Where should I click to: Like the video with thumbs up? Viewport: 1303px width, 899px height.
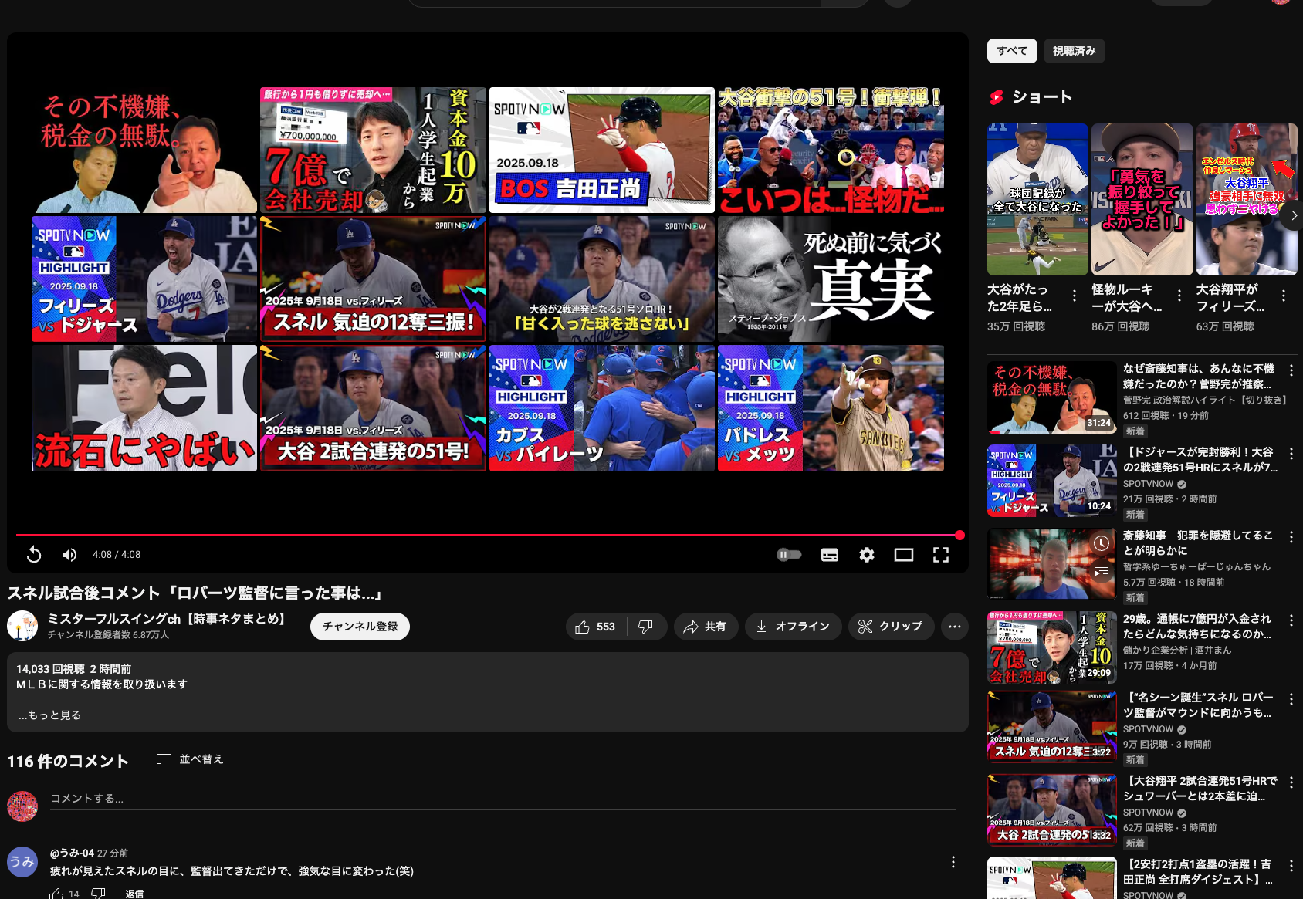coord(595,627)
